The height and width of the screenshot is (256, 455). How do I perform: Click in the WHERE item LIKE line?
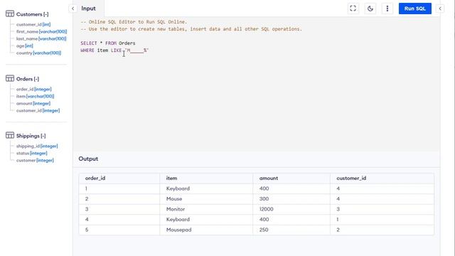(x=114, y=50)
